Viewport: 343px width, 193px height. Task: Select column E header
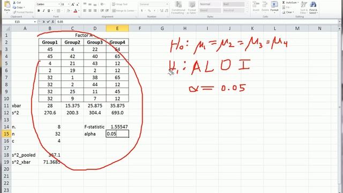click(x=117, y=28)
